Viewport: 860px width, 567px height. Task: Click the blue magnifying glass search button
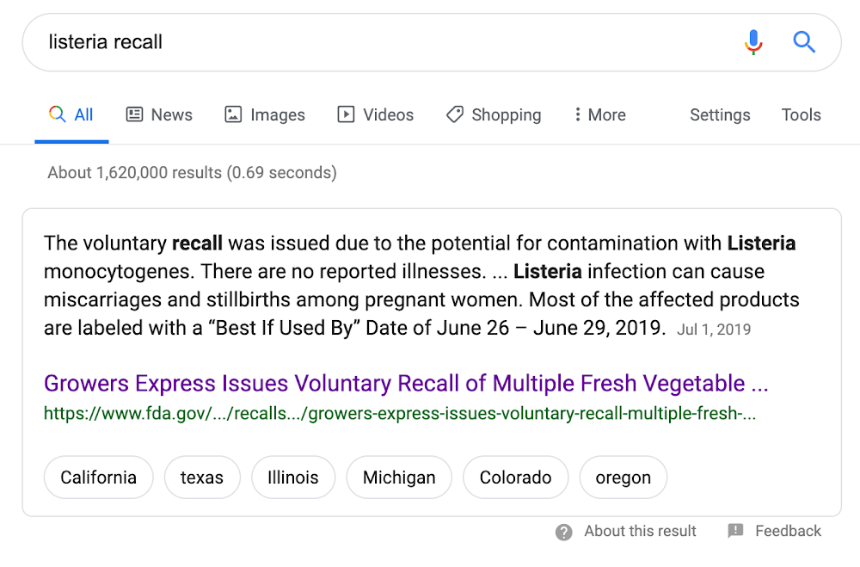804,41
